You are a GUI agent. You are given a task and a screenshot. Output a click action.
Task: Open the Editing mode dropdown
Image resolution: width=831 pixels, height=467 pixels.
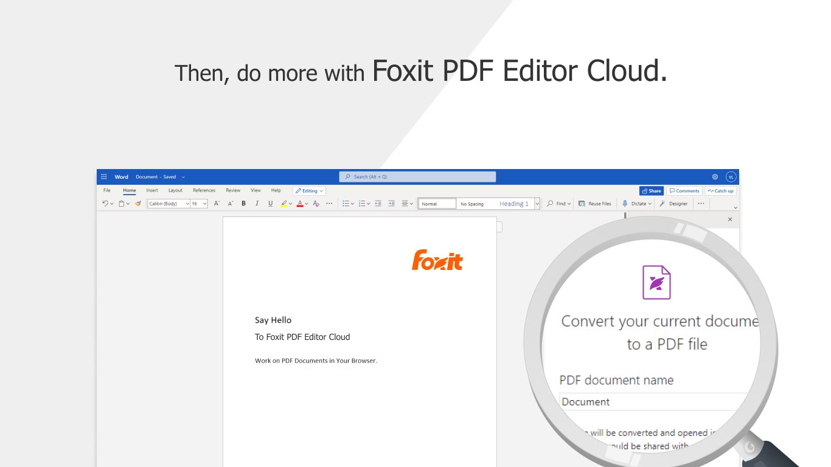[309, 191]
